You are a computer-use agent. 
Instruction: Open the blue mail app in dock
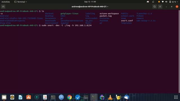click(x=127, y=97)
